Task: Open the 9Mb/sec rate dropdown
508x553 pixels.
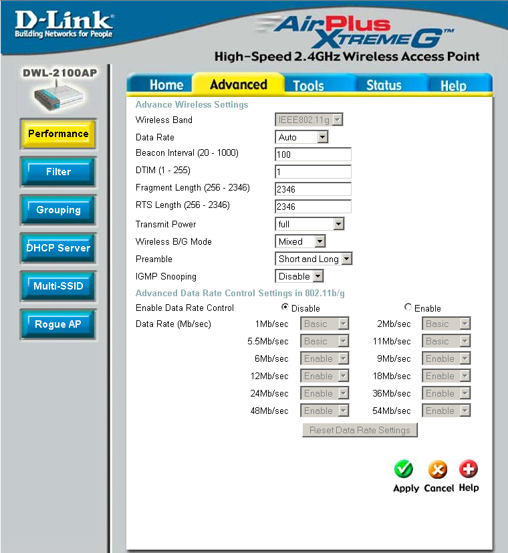Action: pyautogui.click(x=447, y=358)
